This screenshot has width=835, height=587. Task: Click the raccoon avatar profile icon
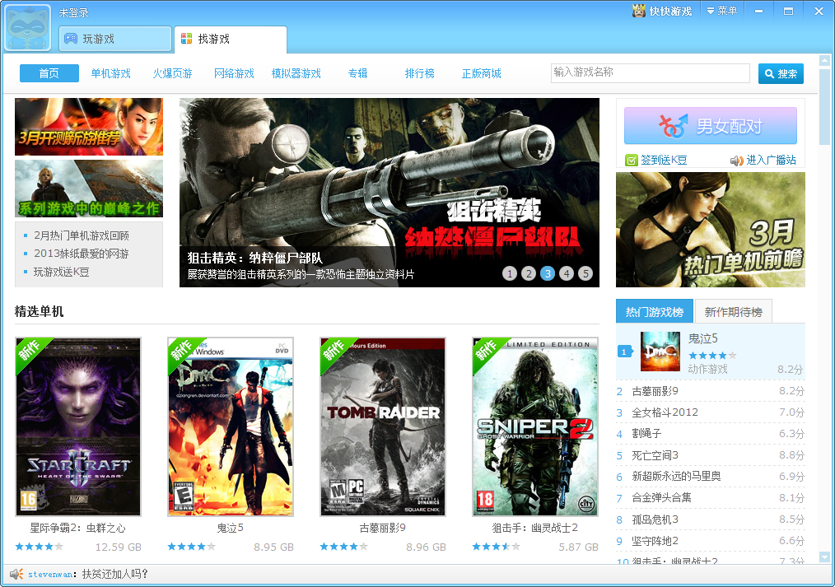pyautogui.click(x=28, y=28)
